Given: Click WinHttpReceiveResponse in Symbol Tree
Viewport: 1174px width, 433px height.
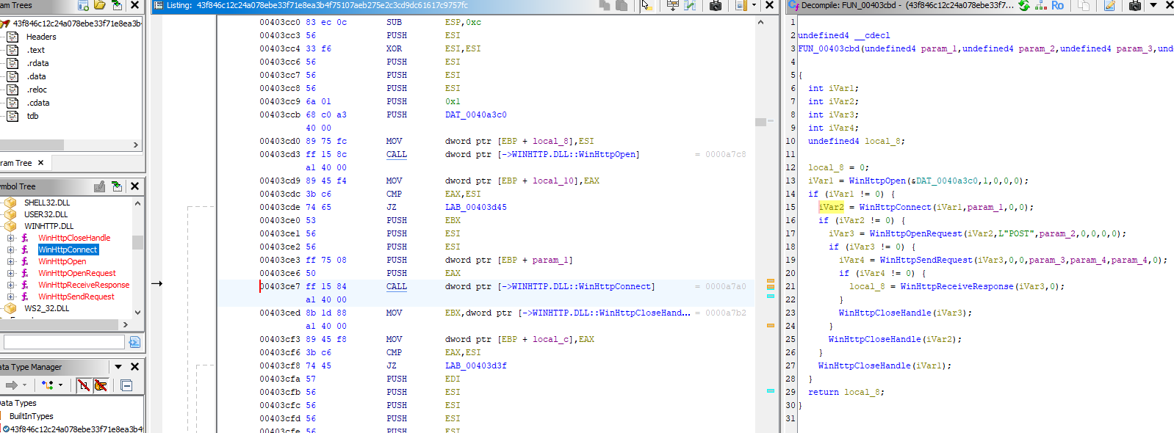Looking at the screenshot, I should [84, 285].
